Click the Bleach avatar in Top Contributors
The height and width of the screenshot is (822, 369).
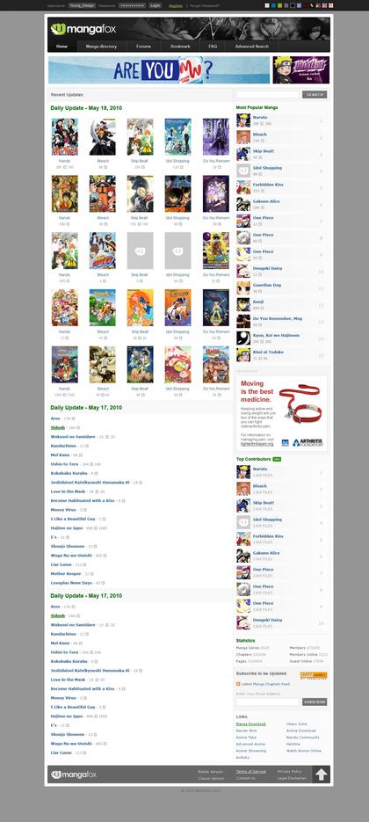pyautogui.click(x=243, y=489)
